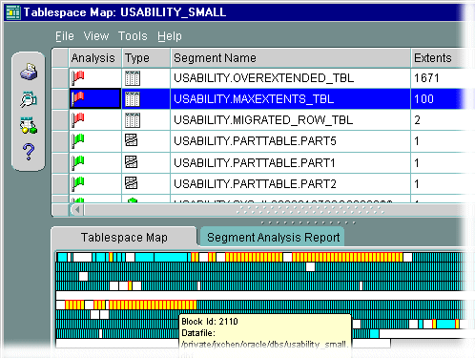This screenshot has height=358, width=475.
Task: Click the green flag of the PARTTABLE.PART5 row
Action: [x=77, y=141]
